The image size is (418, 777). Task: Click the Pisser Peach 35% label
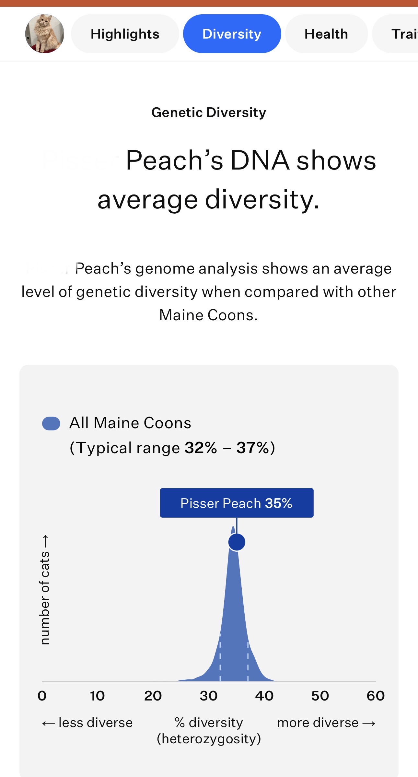(237, 503)
